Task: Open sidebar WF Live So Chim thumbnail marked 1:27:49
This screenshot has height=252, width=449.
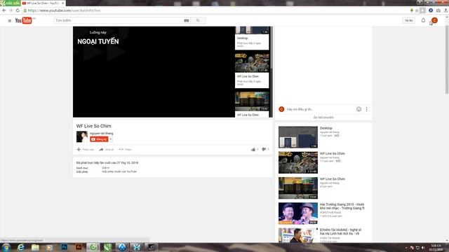Action: tap(298, 162)
